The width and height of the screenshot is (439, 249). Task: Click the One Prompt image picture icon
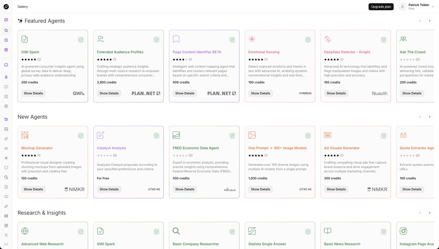coord(252,135)
